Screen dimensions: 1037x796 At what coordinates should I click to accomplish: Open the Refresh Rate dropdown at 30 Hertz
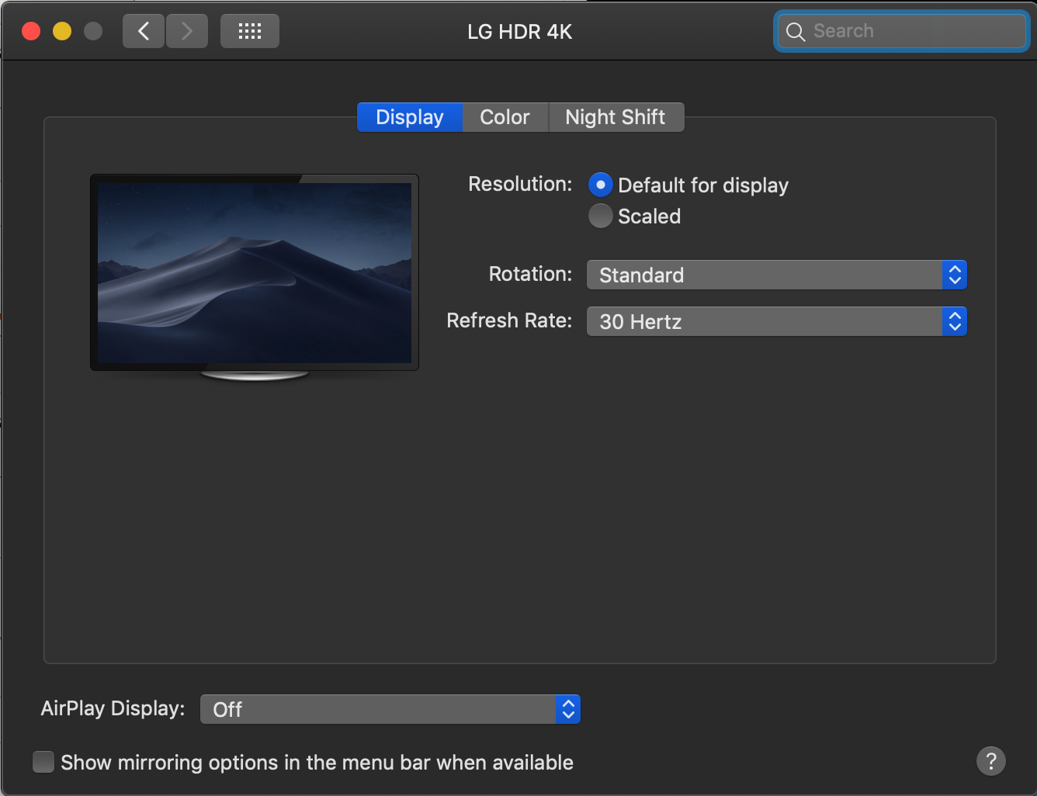(x=777, y=321)
